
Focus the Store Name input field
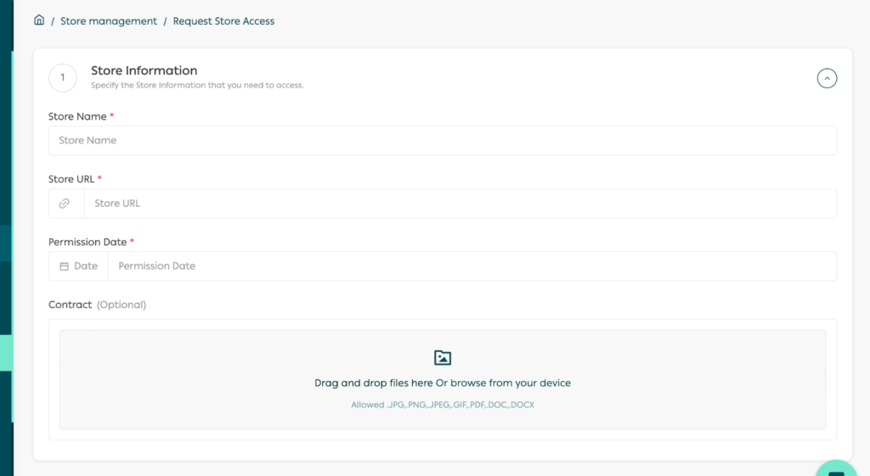442,140
